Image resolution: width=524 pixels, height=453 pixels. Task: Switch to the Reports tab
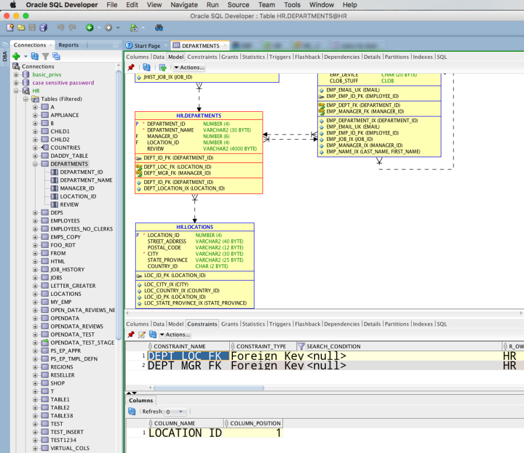tap(69, 44)
